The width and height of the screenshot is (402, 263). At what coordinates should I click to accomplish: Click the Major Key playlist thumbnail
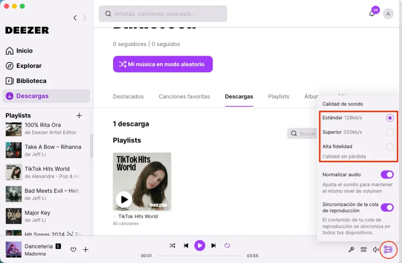[14, 216]
